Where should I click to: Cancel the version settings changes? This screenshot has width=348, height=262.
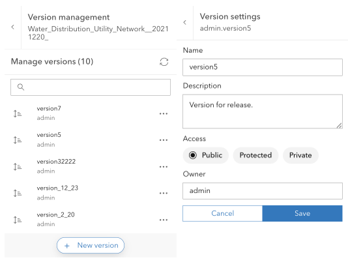coord(223,213)
